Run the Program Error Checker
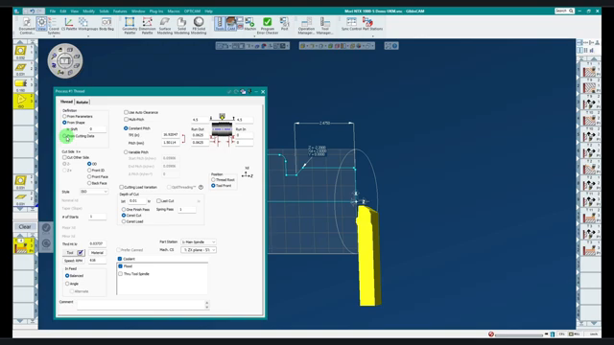 (x=268, y=26)
